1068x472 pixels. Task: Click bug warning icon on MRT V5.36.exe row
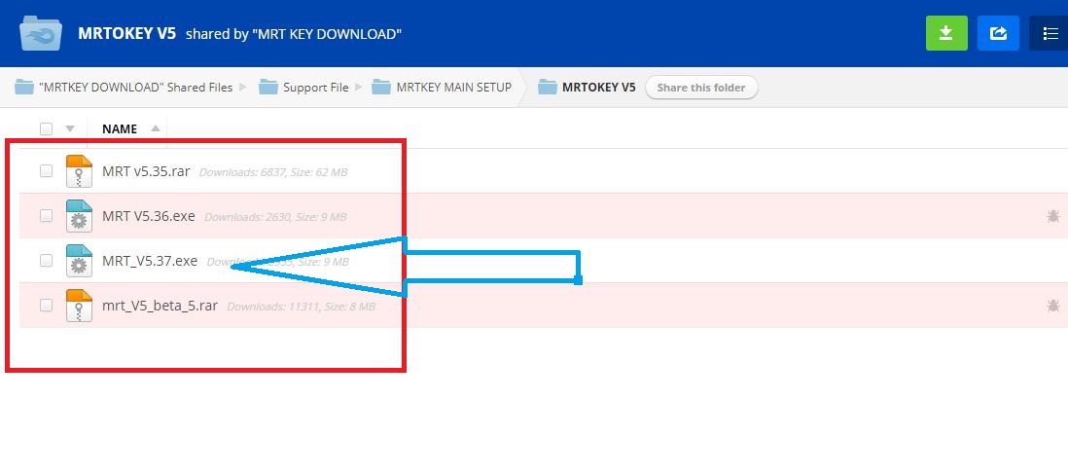[1053, 217]
